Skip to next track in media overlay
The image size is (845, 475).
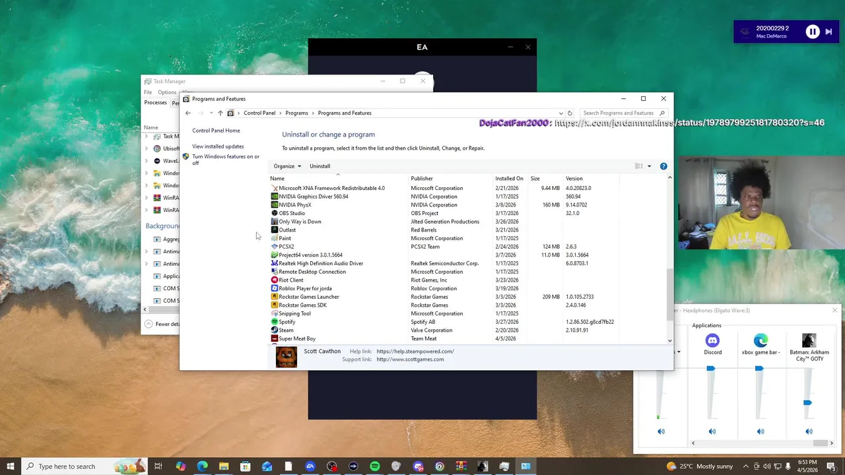click(828, 32)
